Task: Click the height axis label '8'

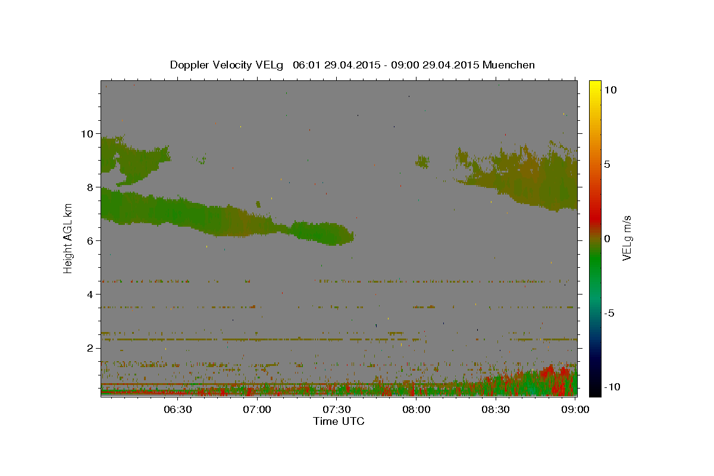Action: coord(90,187)
